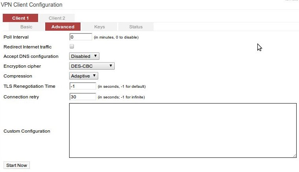
Task: Open the Encryption cipher dropdown
Action: tap(92, 66)
